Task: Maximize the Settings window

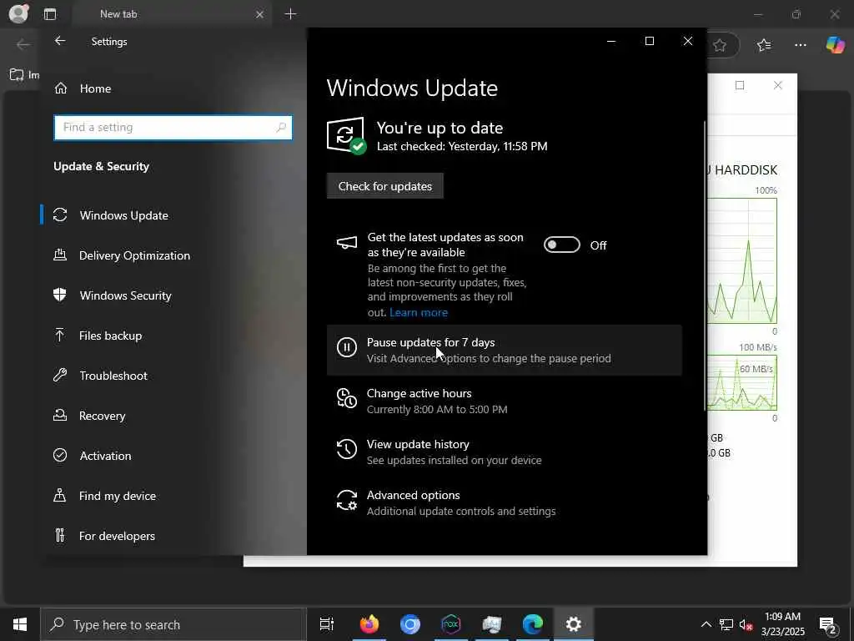Action: coord(649,41)
